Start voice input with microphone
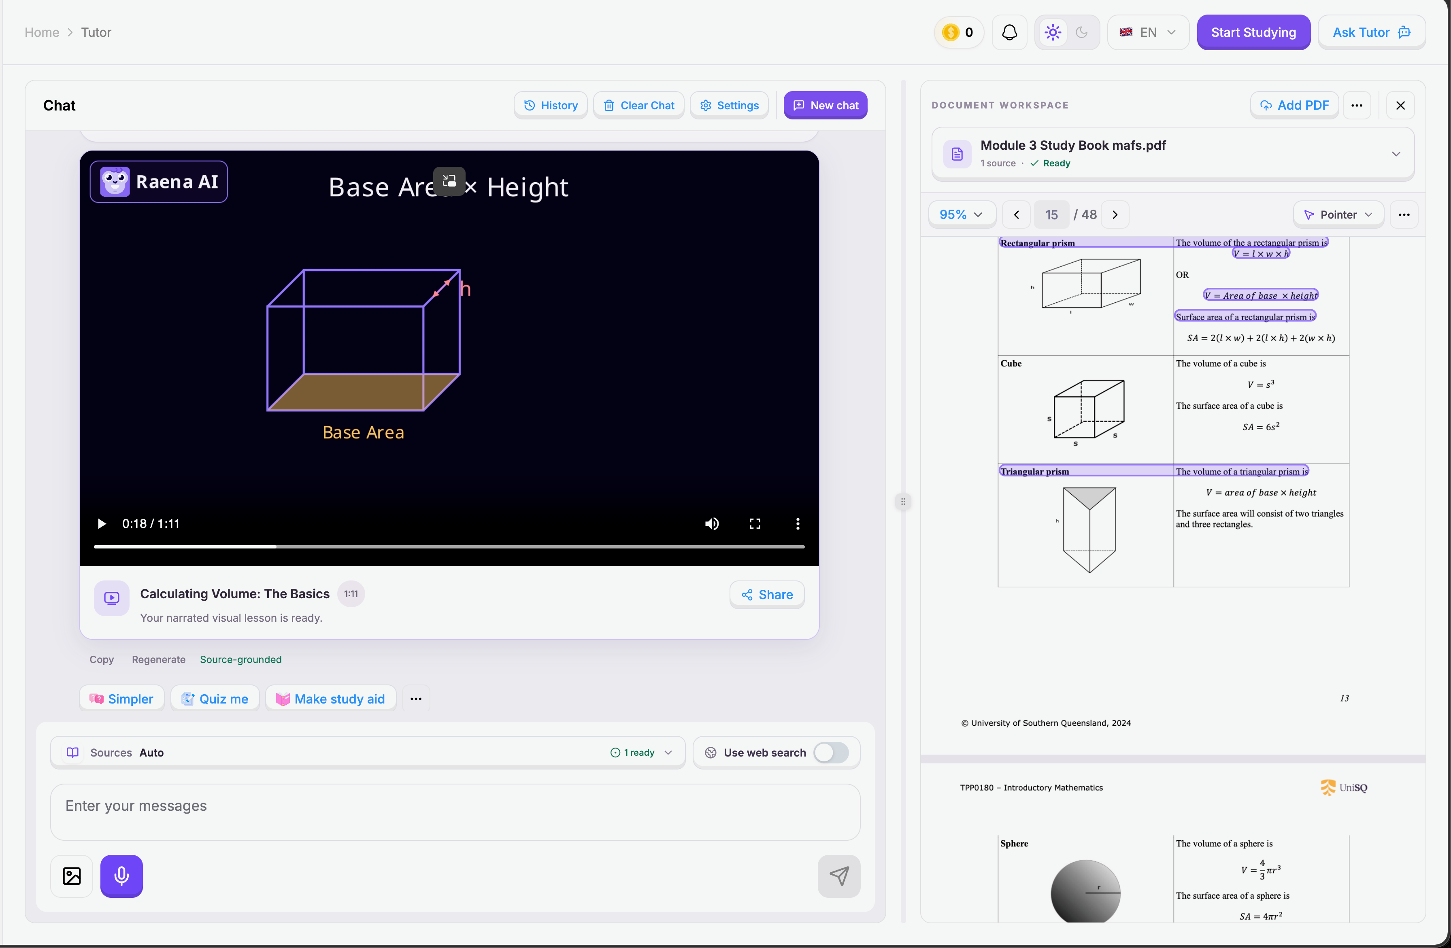The width and height of the screenshot is (1451, 948). (x=121, y=876)
